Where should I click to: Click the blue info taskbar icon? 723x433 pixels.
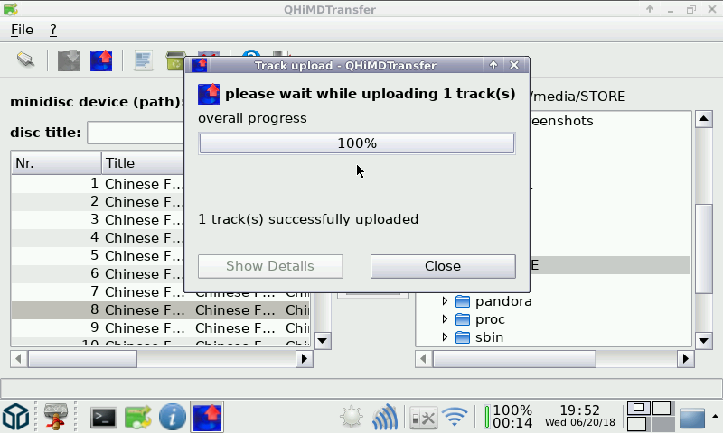[x=173, y=417]
